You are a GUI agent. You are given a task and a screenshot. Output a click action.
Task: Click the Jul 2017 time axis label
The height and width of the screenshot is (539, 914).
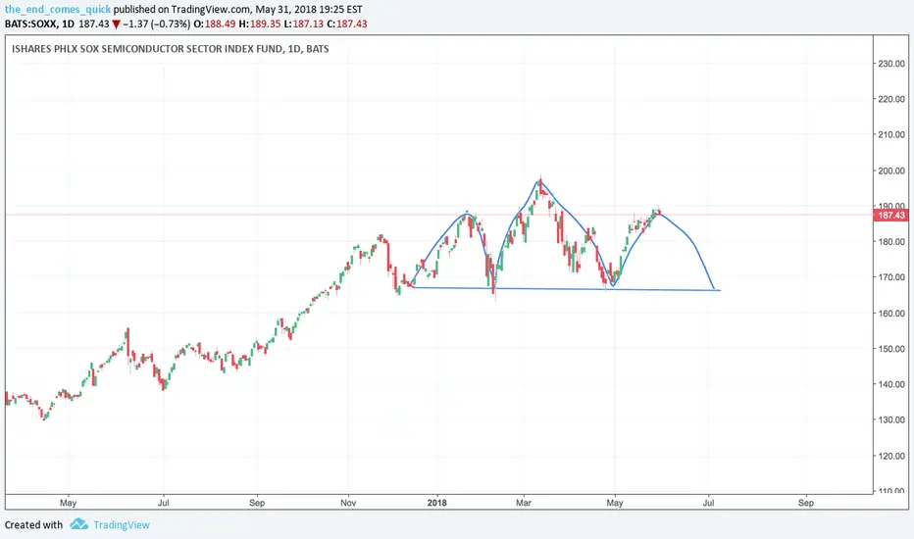pos(163,503)
